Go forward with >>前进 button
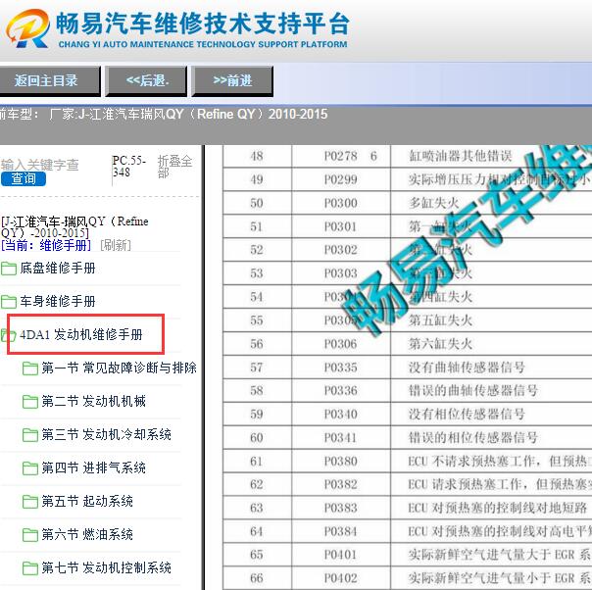 point(232,80)
